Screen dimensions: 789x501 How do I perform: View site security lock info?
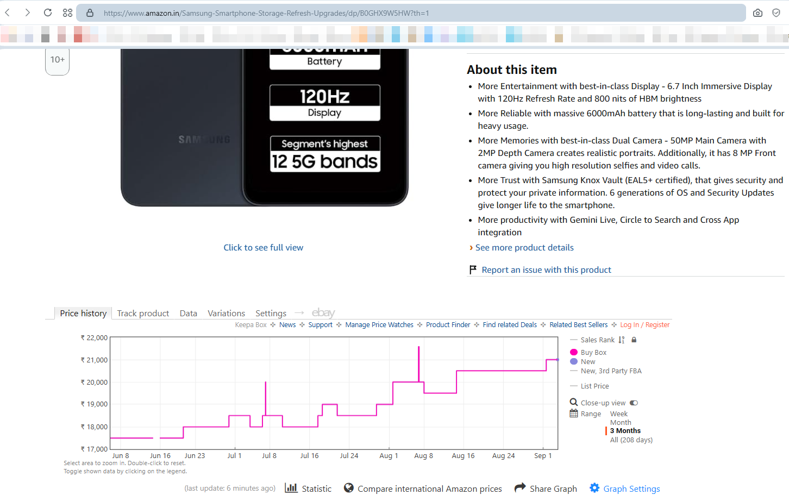pyautogui.click(x=90, y=12)
